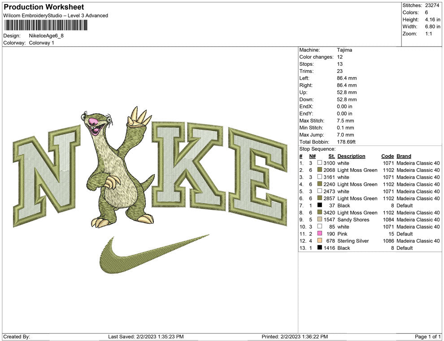Click the 'Created By:' footer label

(17, 337)
